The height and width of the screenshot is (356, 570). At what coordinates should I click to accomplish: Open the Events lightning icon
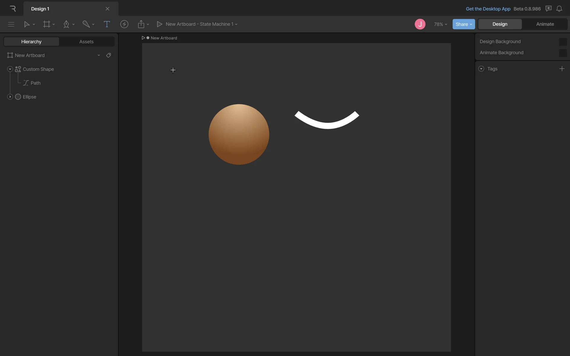124,24
